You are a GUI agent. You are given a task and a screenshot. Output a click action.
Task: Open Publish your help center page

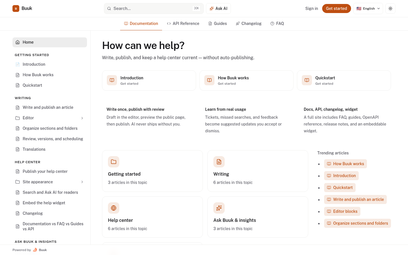click(50, 171)
